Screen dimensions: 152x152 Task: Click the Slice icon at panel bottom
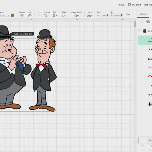click(x=142, y=146)
